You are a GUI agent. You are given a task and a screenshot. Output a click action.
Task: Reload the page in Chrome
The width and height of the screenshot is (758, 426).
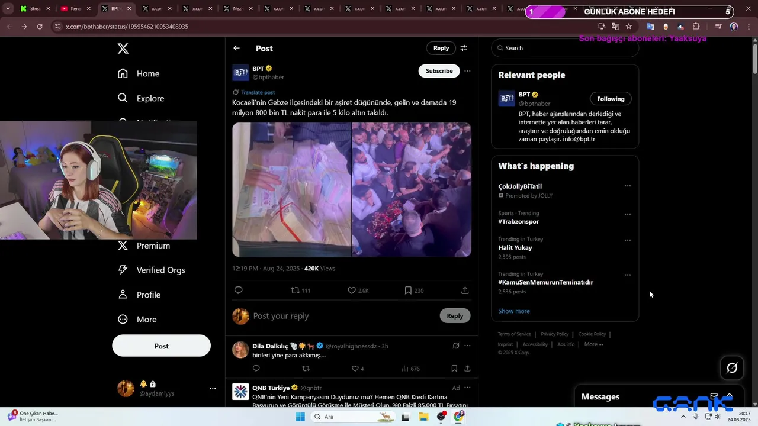point(40,27)
